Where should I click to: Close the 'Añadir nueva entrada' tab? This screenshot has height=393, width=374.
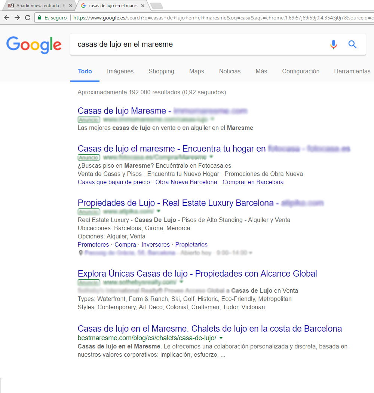pyautogui.click(x=70, y=6)
